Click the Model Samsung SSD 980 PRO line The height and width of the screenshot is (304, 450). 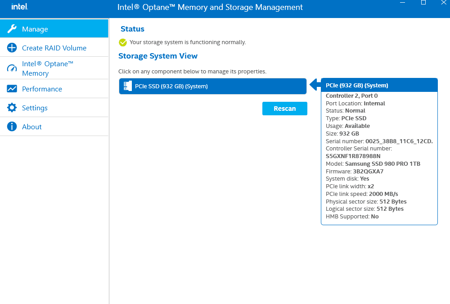[373, 164]
